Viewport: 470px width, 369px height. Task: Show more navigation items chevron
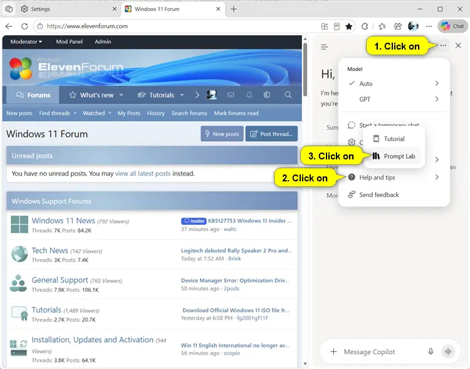tap(197, 95)
